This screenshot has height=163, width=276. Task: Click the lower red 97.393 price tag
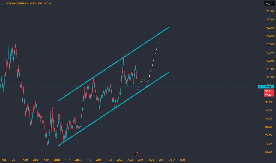(269, 95)
